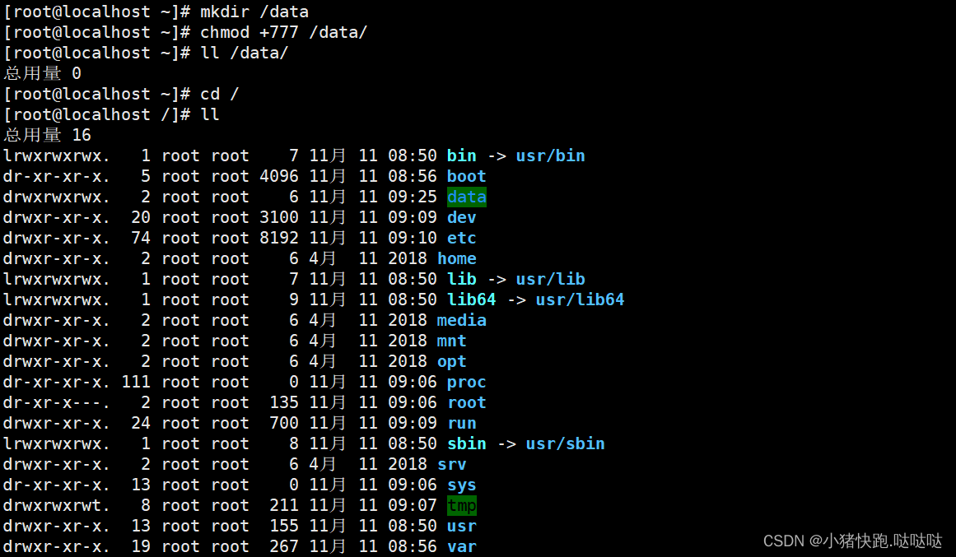Click the var directory name
Viewport: 956px width, 557px height.
[461, 547]
